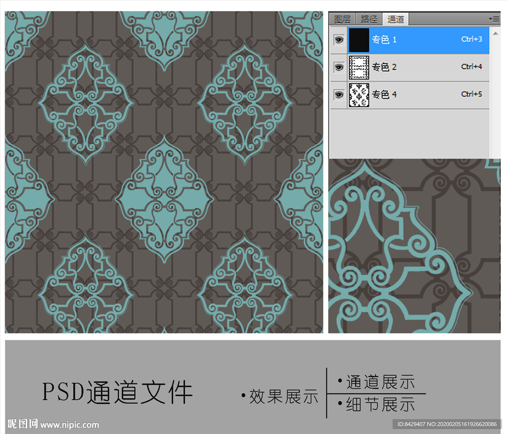Click the PSD通道文件 title

tap(118, 392)
